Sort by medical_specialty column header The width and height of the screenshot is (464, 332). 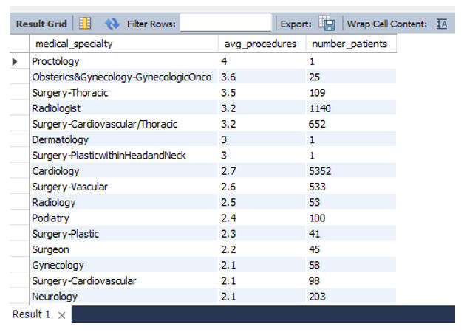coord(123,44)
